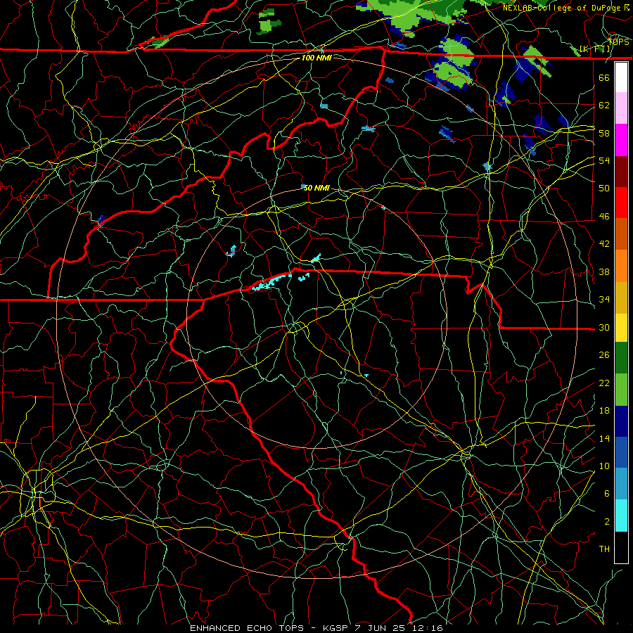The width and height of the screenshot is (633, 633).
Task: Click the "ENHANCED ECHO TOPS - KGSP" caption
Action: click(269, 628)
